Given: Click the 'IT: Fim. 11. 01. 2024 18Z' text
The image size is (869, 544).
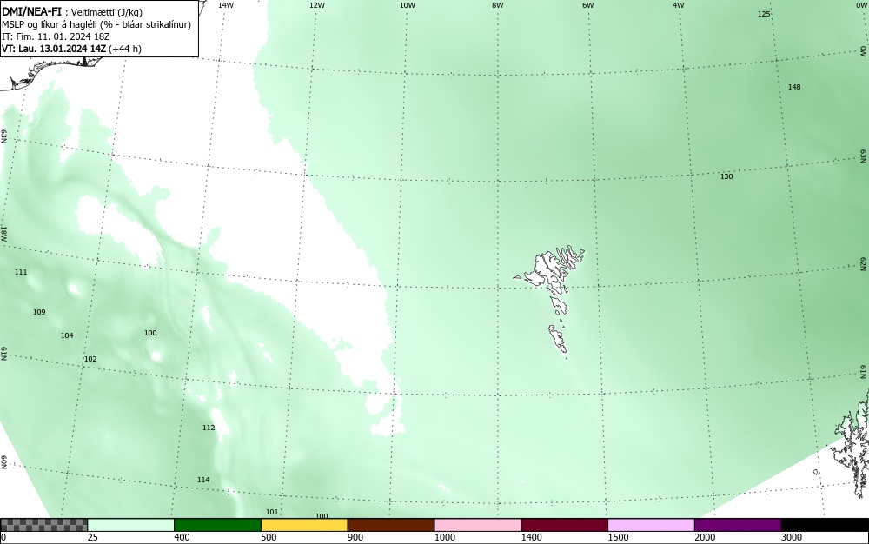Looking at the screenshot, I should 56,36.
